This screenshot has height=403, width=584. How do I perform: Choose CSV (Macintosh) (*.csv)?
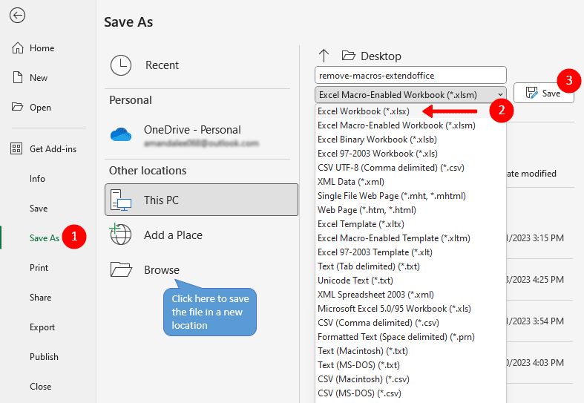pos(410,379)
